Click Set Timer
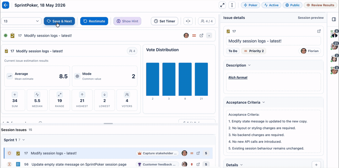Image resolution: width=339 pixels, height=168 pixels. 165,21
